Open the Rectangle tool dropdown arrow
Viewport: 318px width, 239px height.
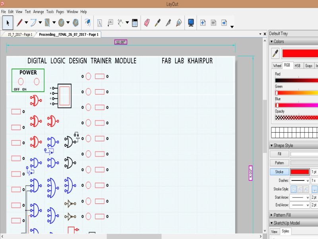tap(54, 23)
